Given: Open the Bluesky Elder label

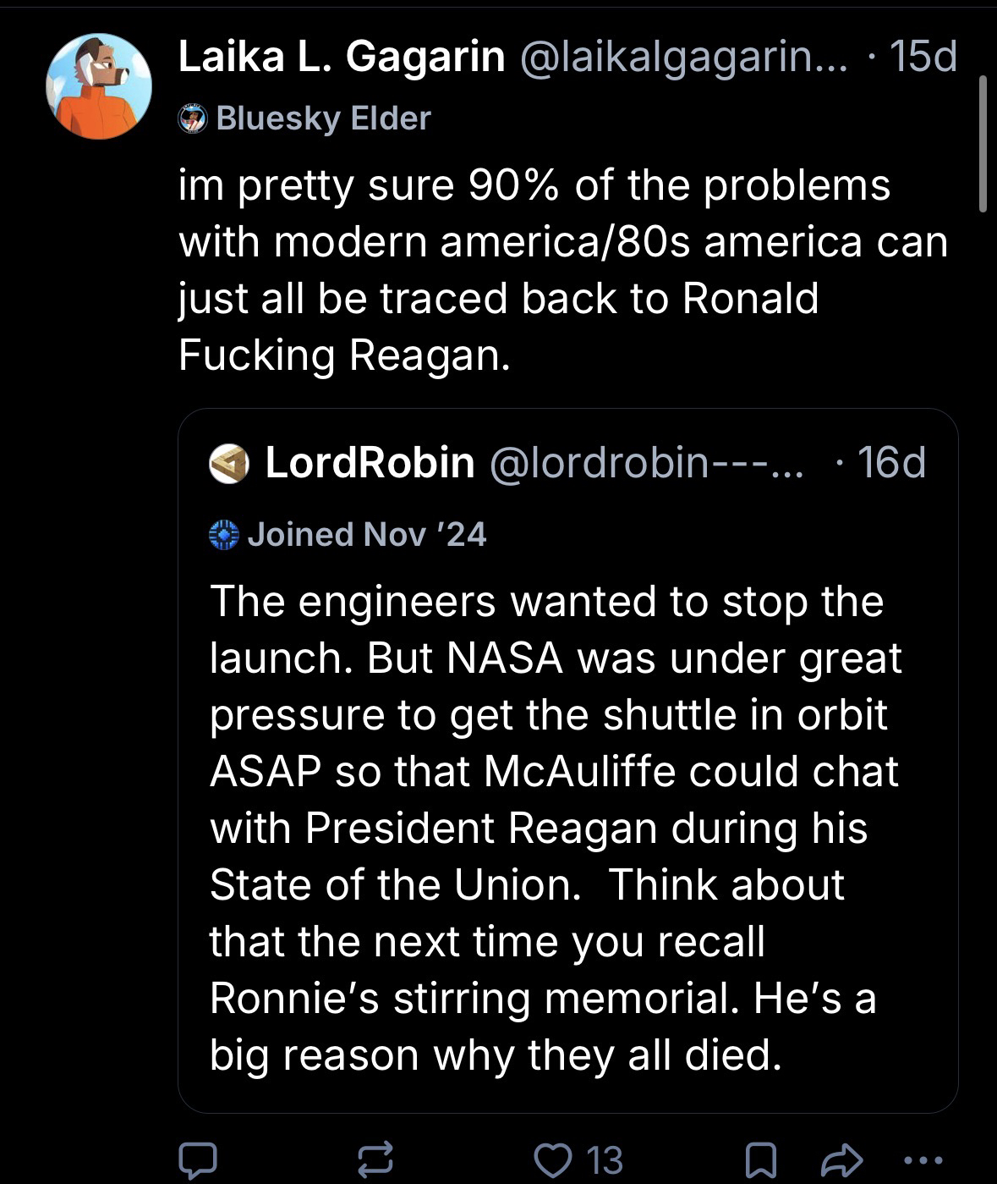Looking at the screenshot, I should [323, 118].
